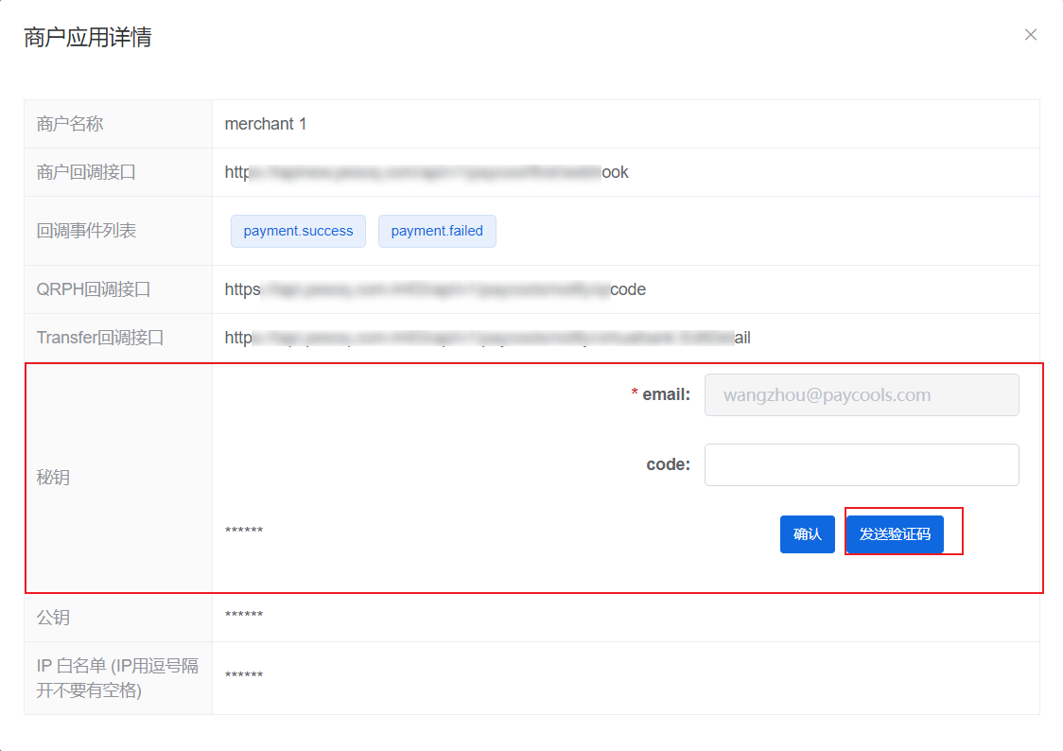The image size is (1063, 751).
Task: Click the 商户应用详情 dialog title
Action: tap(88, 37)
